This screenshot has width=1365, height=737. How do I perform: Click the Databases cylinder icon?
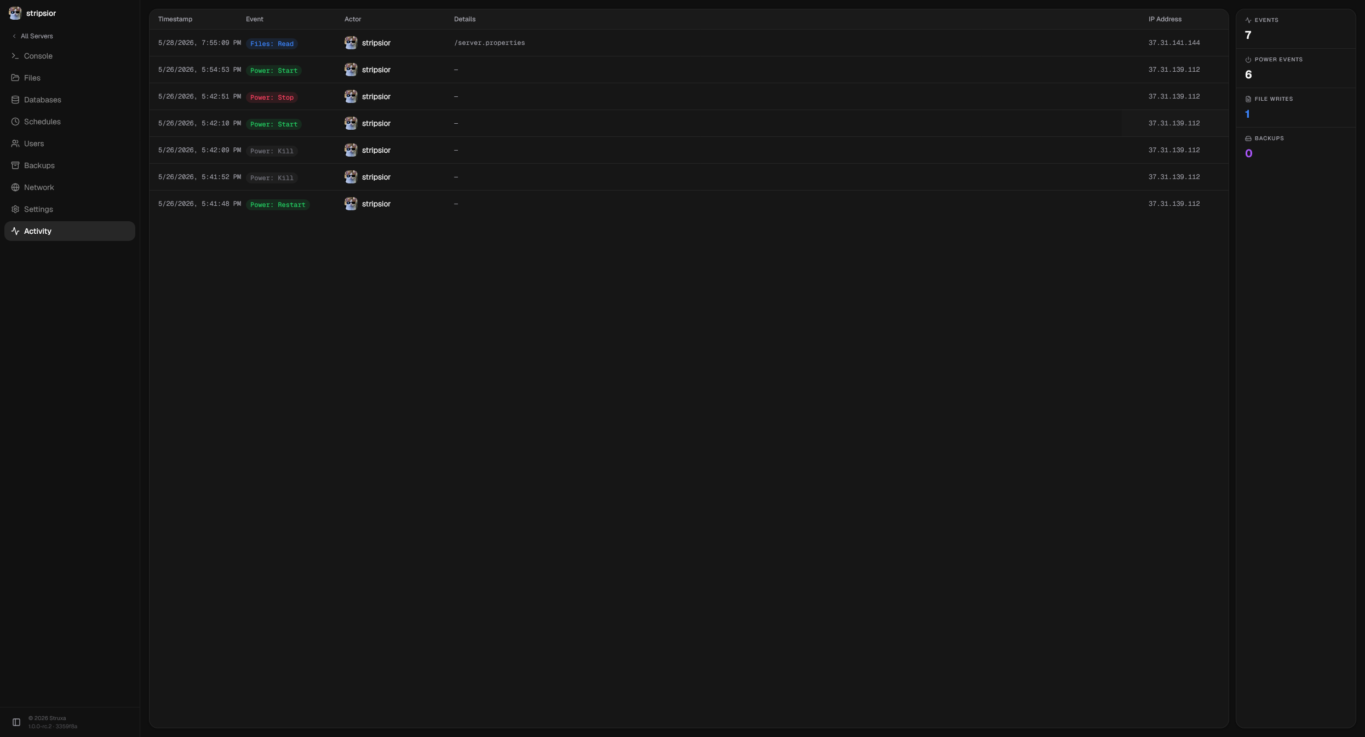tap(15, 100)
